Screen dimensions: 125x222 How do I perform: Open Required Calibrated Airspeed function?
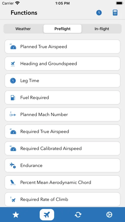(62, 149)
